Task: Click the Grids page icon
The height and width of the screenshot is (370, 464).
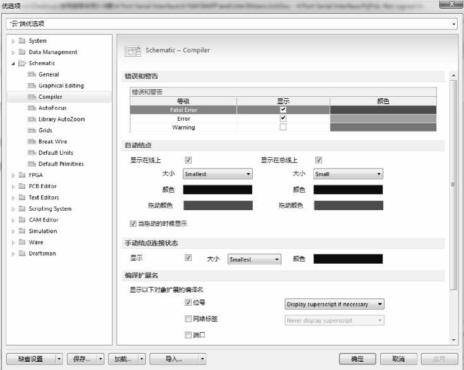Action: point(32,130)
